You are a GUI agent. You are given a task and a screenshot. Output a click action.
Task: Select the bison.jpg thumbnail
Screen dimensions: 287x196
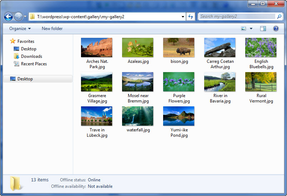coord(179,48)
